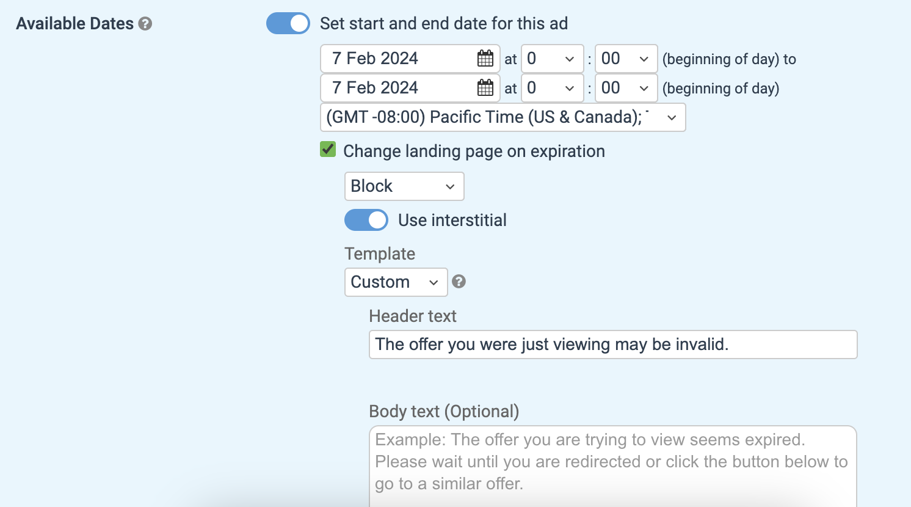The height and width of the screenshot is (507, 911).
Task: Open the end date hour dropdown
Action: point(552,88)
